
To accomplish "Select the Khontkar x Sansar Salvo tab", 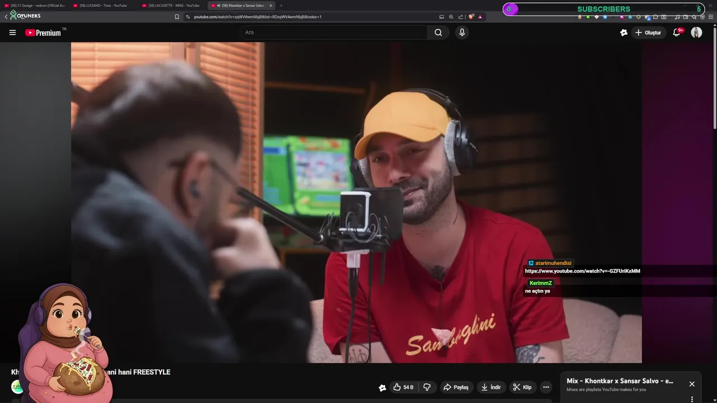I will pyautogui.click(x=238, y=6).
